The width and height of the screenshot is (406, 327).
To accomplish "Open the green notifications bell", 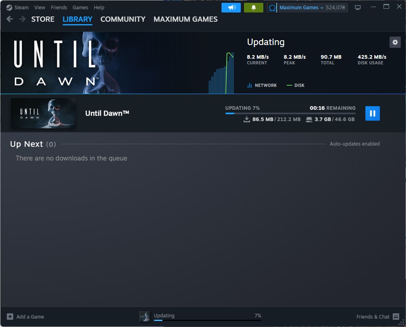I will [254, 8].
